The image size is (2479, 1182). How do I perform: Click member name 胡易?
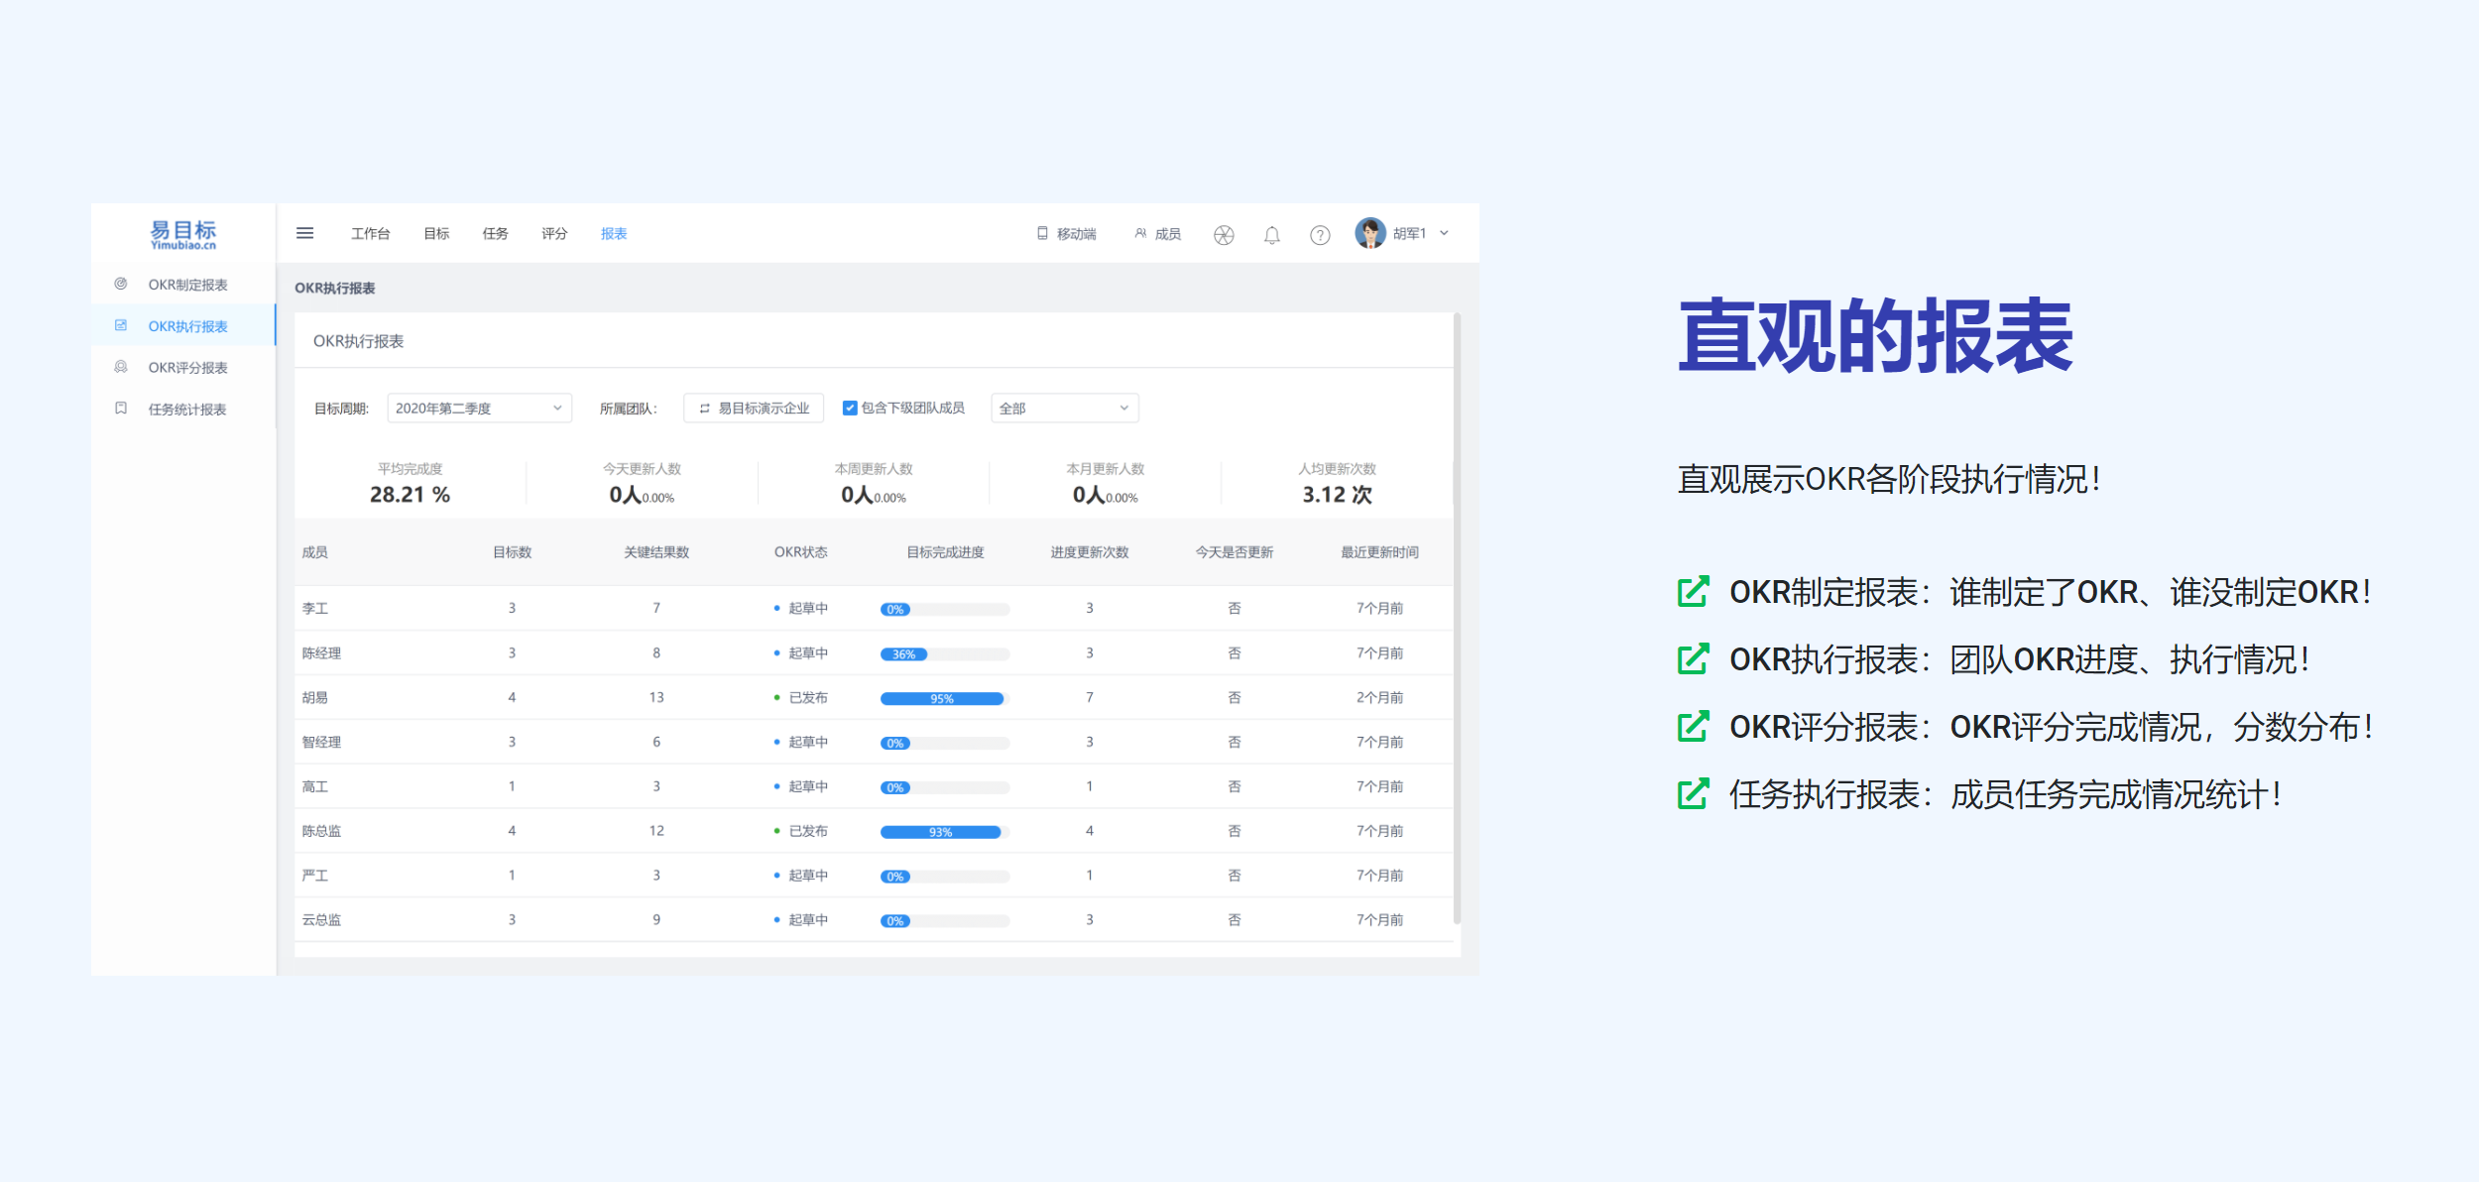(x=315, y=698)
